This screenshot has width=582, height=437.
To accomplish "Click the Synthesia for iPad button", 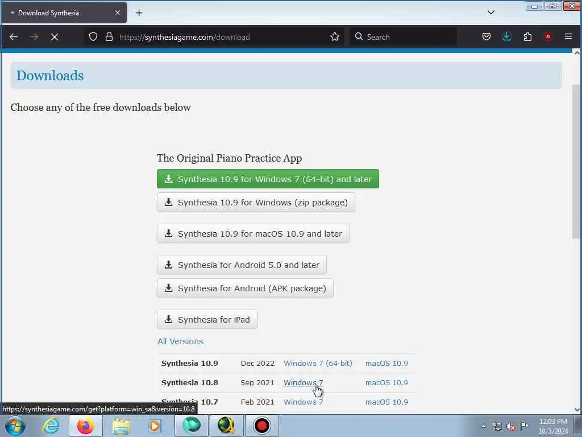I will [207, 319].
